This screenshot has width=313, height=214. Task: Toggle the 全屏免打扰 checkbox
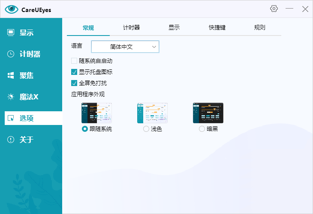coord(74,83)
